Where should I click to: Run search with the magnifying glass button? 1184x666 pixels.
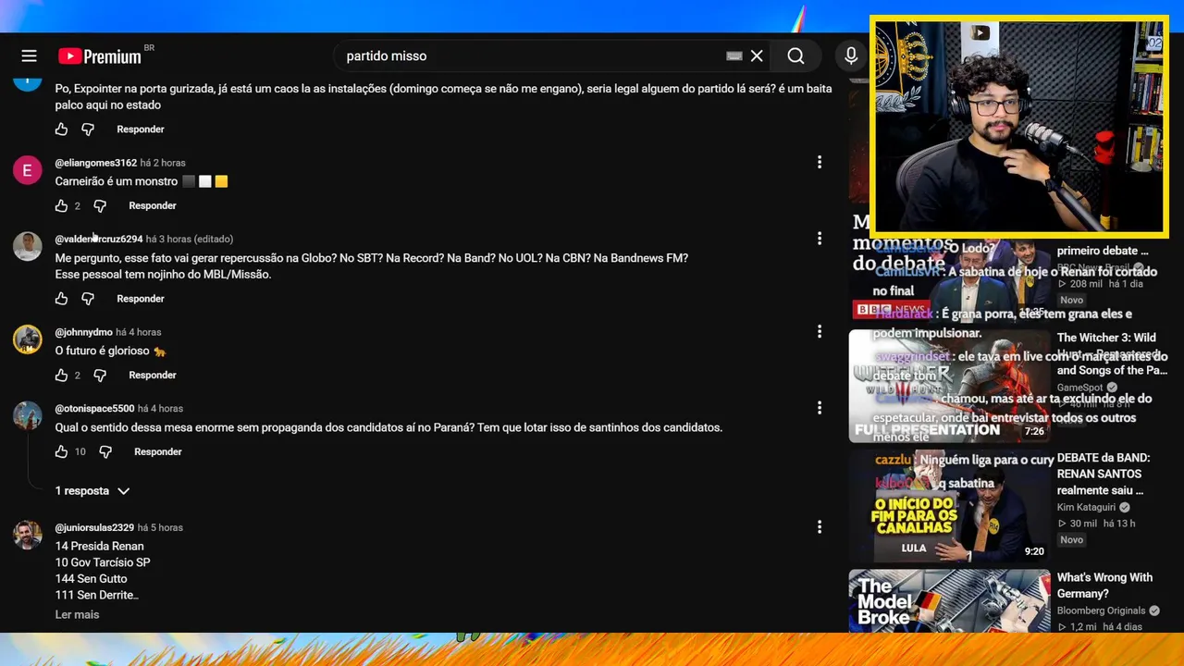(x=795, y=56)
